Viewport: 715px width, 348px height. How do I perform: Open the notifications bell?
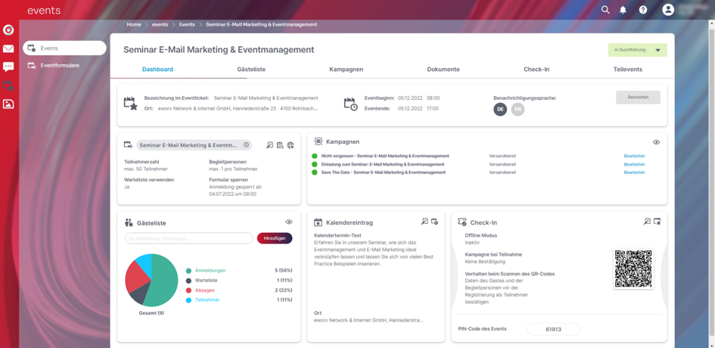pos(623,10)
